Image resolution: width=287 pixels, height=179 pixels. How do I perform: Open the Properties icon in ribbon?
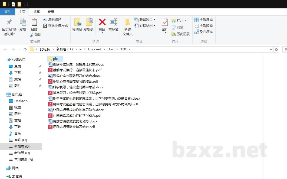165,22
